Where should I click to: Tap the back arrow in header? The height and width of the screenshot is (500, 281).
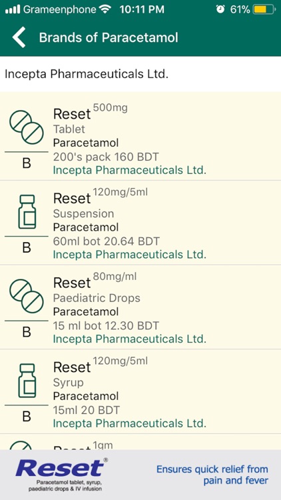pos(19,37)
